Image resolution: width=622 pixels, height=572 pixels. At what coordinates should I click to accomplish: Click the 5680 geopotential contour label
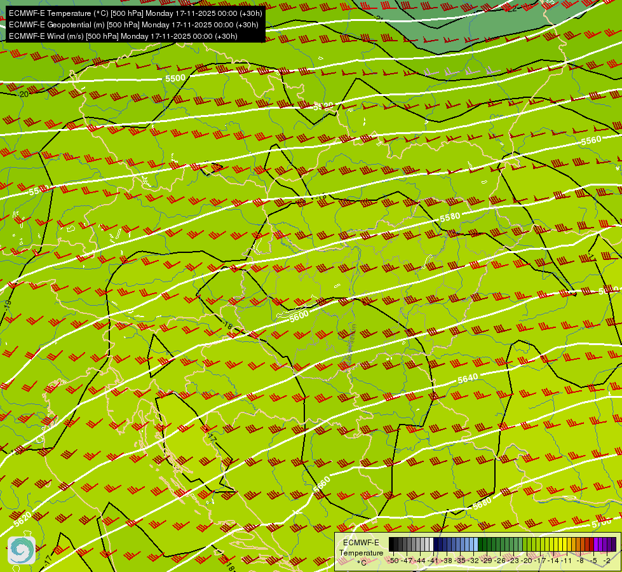click(482, 504)
